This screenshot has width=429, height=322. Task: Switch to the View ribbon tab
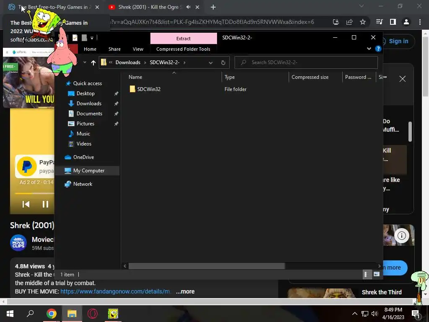[138, 49]
